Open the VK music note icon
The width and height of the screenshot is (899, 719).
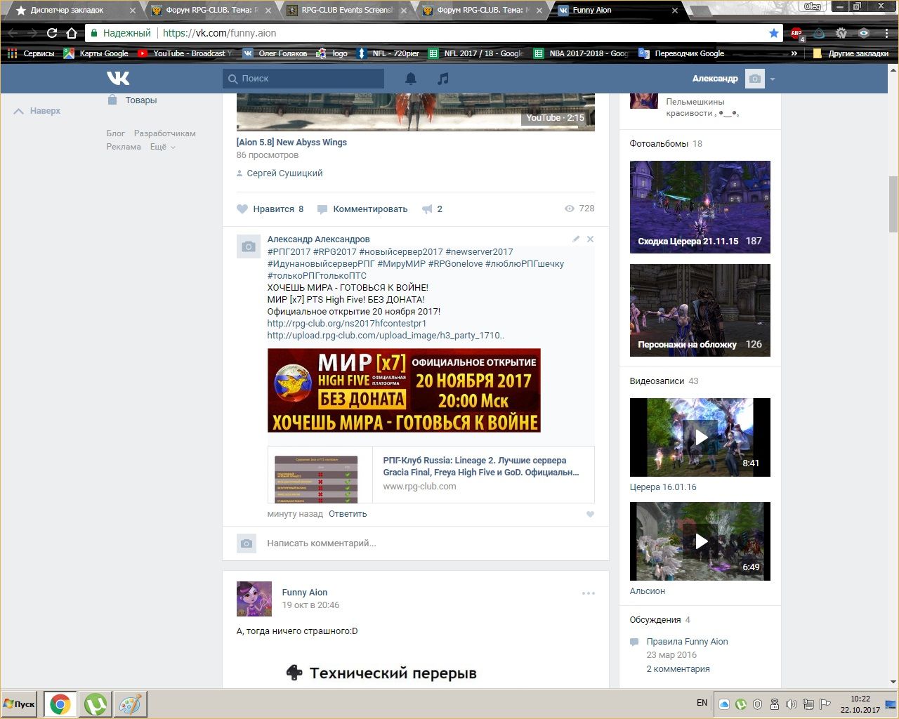[442, 79]
